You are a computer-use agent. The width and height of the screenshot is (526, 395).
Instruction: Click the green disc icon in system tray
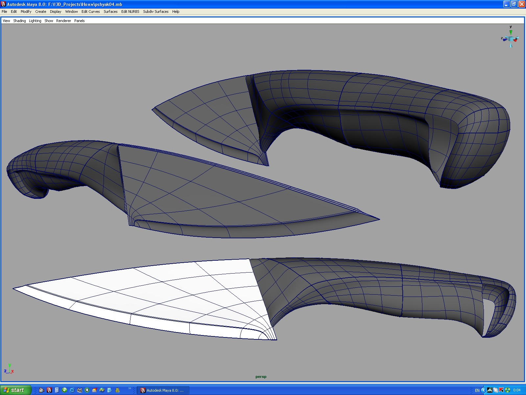[x=508, y=390]
